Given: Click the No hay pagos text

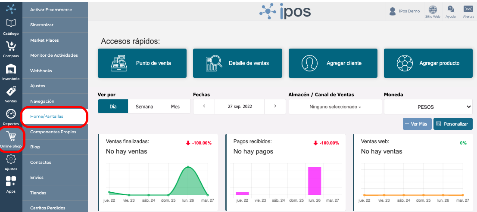Looking at the screenshot, I should point(253,151).
